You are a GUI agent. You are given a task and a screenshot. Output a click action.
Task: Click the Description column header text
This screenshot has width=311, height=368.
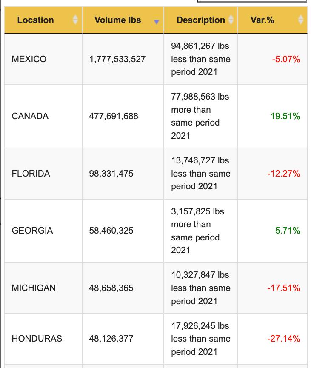coord(201,20)
